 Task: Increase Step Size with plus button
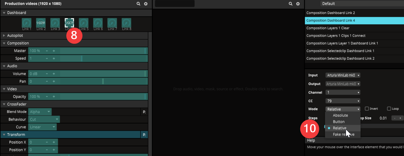click(x=401, y=118)
